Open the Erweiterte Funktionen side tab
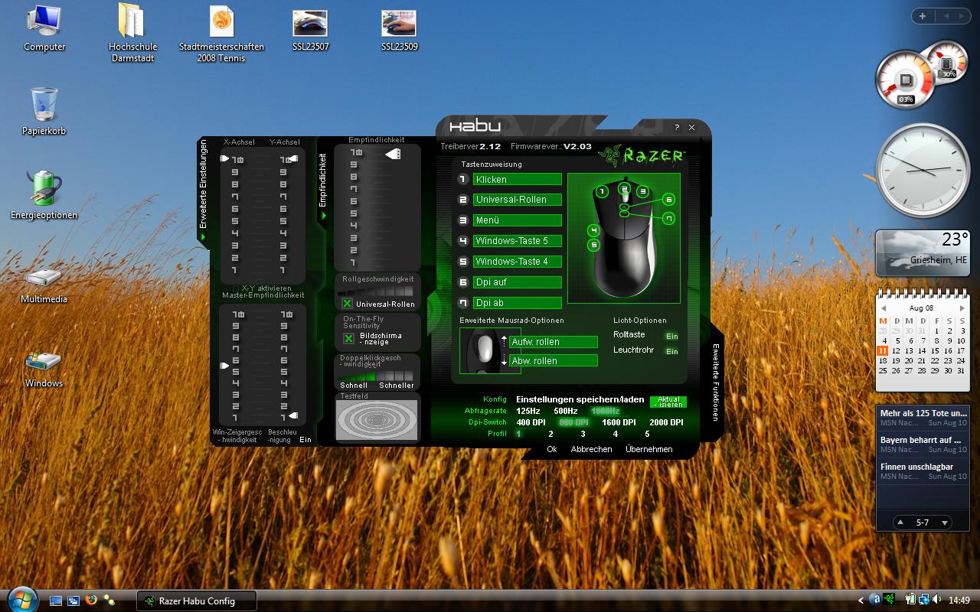The image size is (980, 612). 716,382
